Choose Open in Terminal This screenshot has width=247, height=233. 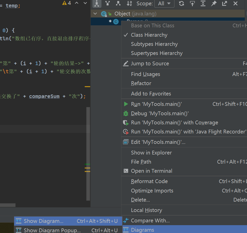pyautogui.click(x=184, y=171)
